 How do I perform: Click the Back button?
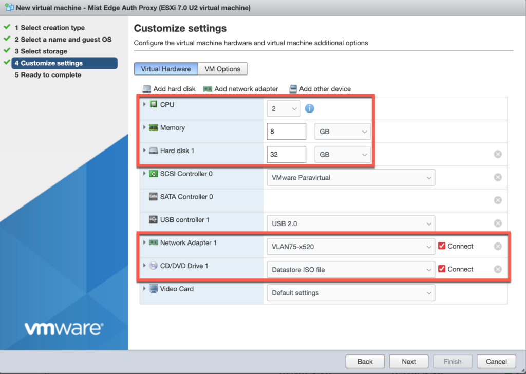(x=365, y=361)
